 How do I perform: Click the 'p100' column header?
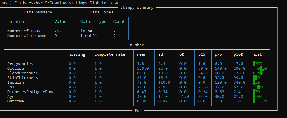point(238,54)
